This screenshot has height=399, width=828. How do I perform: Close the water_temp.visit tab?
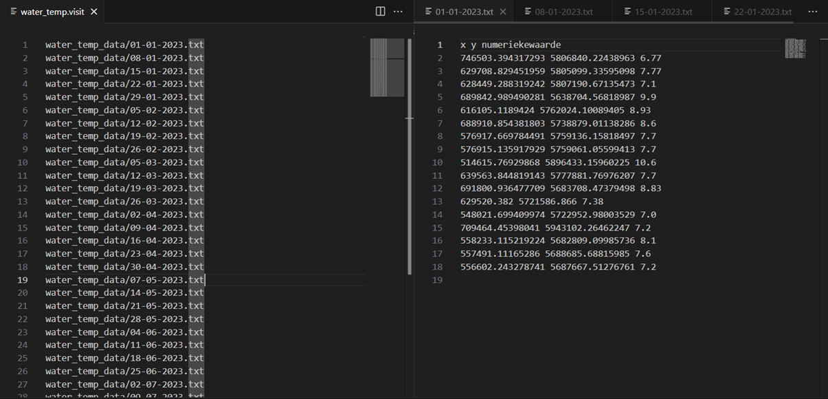(94, 12)
